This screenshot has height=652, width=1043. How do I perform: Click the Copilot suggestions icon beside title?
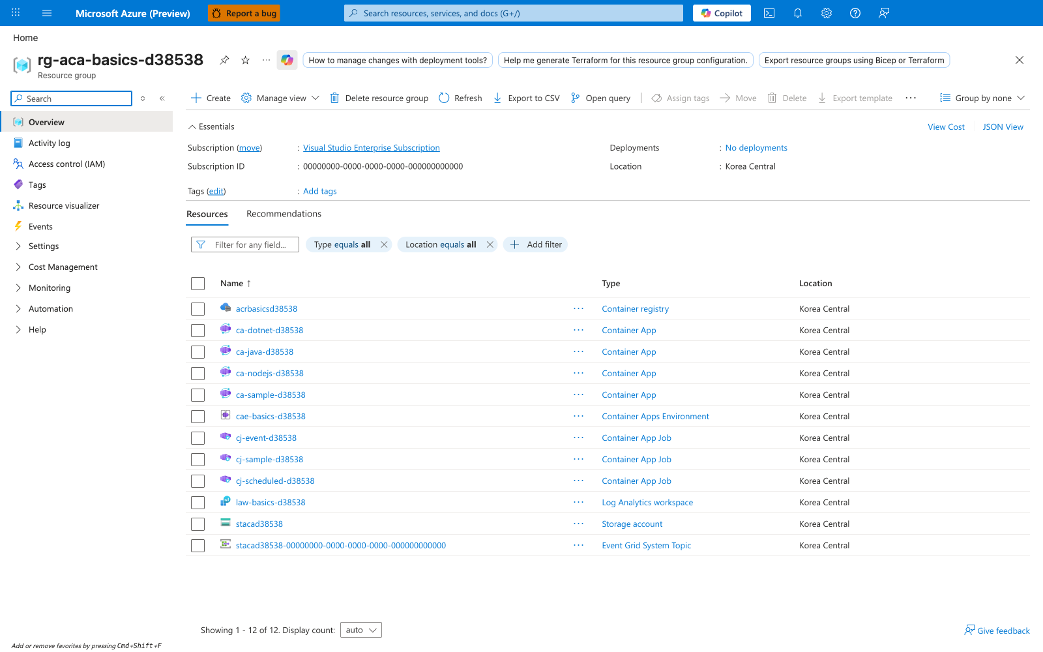click(287, 60)
